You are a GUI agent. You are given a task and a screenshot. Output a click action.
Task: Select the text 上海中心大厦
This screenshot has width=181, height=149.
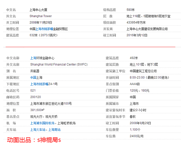point(38,10)
